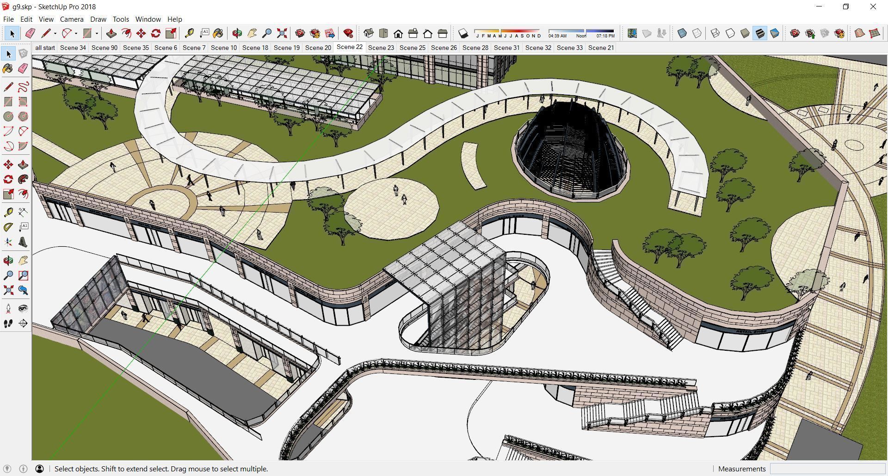Open the Window menu
The width and height of the screenshot is (888, 476).
[x=148, y=19]
